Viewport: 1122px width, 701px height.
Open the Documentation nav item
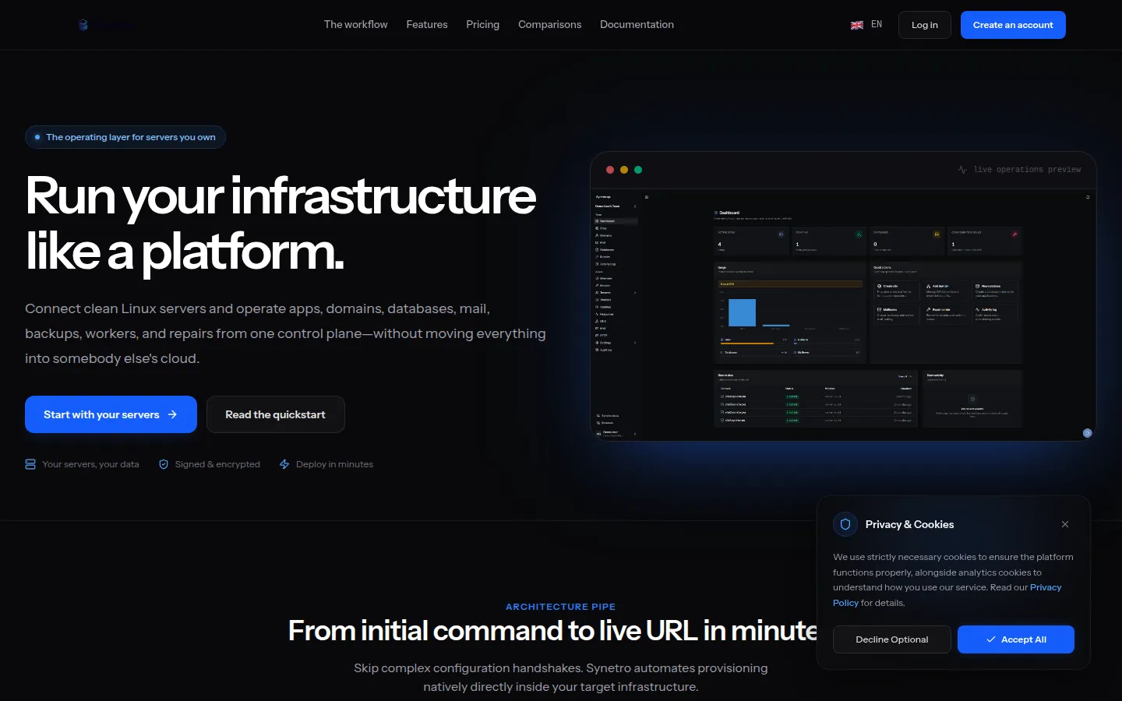pyautogui.click(x=637, y=25)
